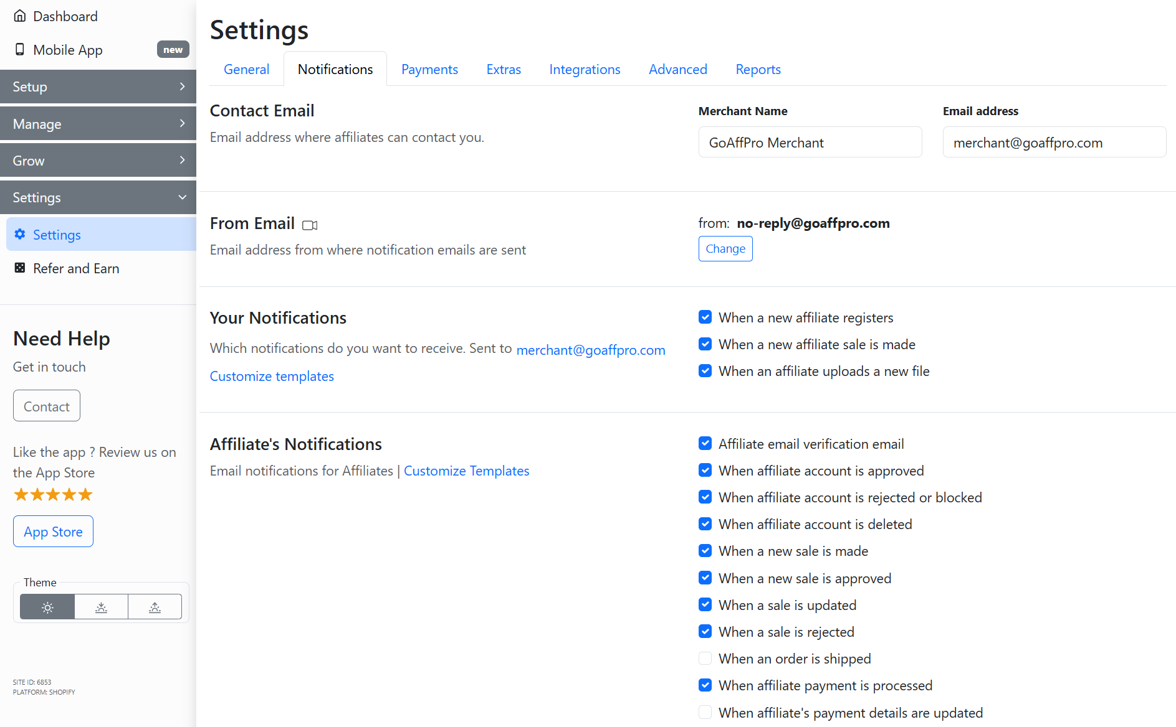Screen dimensions: 1176x727
Task: Uncheck 'When a new affiliate registers'
Action: [705, 317]
